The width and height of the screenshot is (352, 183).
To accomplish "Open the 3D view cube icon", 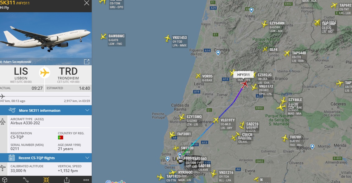I will click(5, 180).
